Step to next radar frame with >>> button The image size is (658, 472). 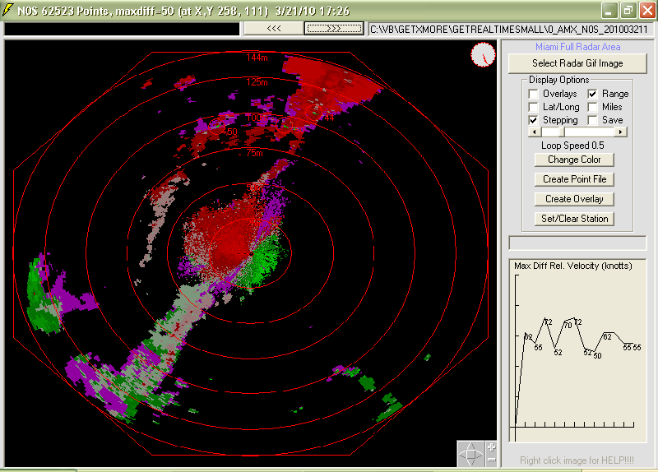click(334, 28)
